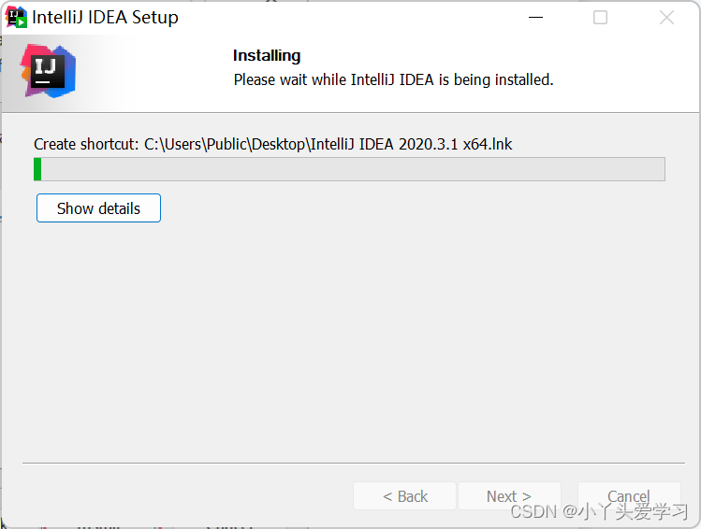The width and height of the screenshot is (701, 529).
Task: Click the Cancel button
Action: (629, 496)
